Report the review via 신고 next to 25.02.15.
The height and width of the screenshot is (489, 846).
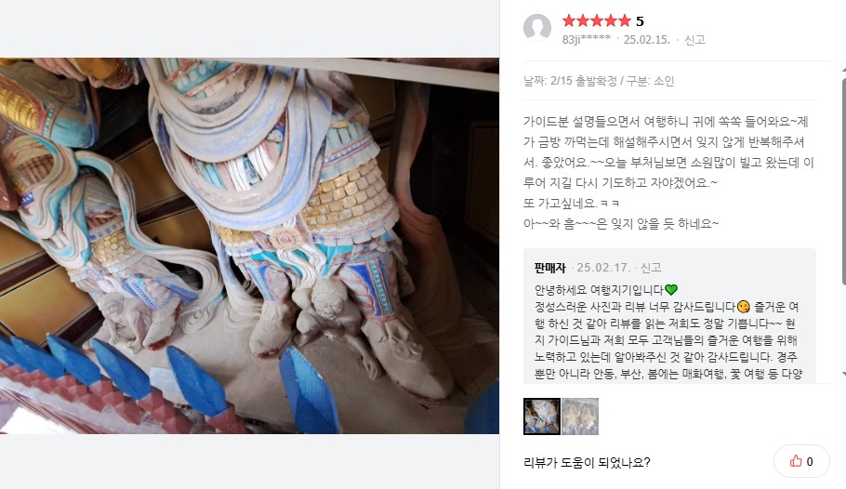[694, 39]
